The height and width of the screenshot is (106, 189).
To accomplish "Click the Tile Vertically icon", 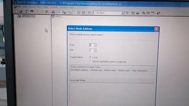I will click(x=152, y=13).
